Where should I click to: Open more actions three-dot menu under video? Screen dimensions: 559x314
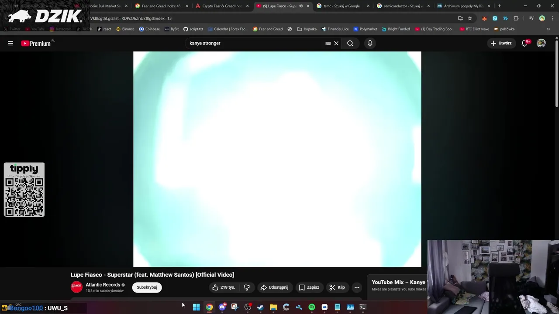click(357, 287)
